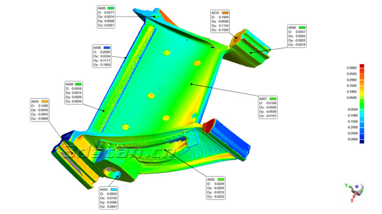Click the red X axis on orientation widget
Viewport: 382px width, 214px height.
pos(352,200)
